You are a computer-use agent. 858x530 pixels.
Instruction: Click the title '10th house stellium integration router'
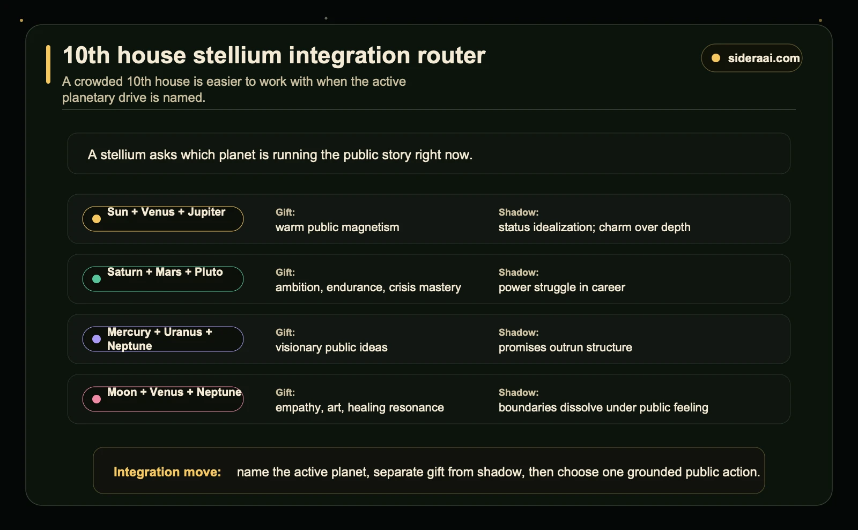[x=274, y=55]
